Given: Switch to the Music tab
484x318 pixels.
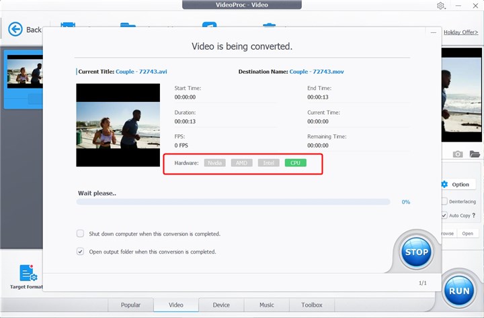Looking at the screenshot, I should 267,305.
